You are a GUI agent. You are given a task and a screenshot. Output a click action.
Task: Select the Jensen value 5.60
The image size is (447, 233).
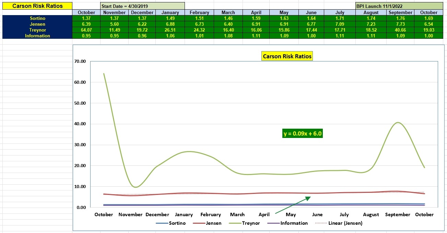[x=115, y=24]
